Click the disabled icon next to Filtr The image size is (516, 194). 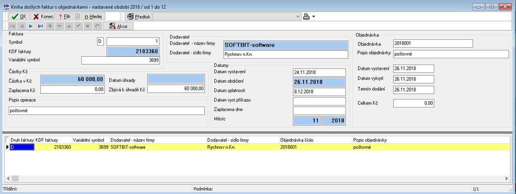click(77, 17)
